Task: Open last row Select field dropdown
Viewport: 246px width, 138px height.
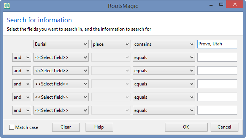Action: (x=61, y=110)
